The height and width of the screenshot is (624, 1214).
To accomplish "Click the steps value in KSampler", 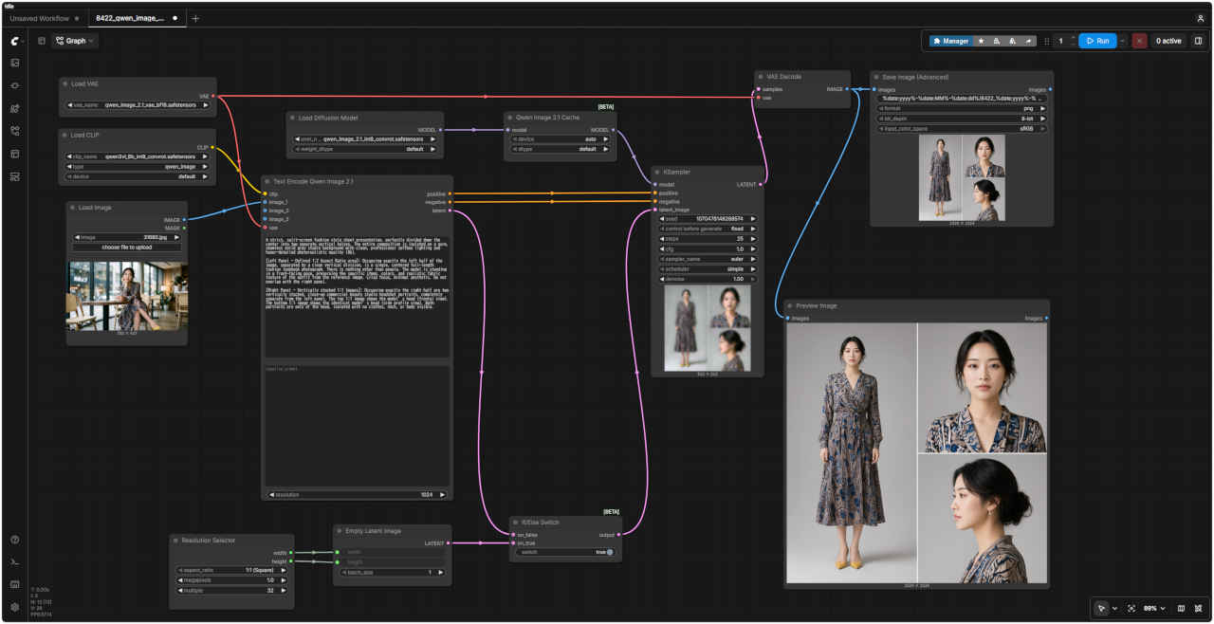I will tap(708, 238).
